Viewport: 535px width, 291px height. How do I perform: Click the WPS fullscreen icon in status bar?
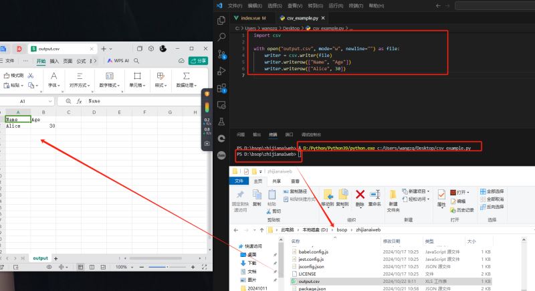coord(204,267)
